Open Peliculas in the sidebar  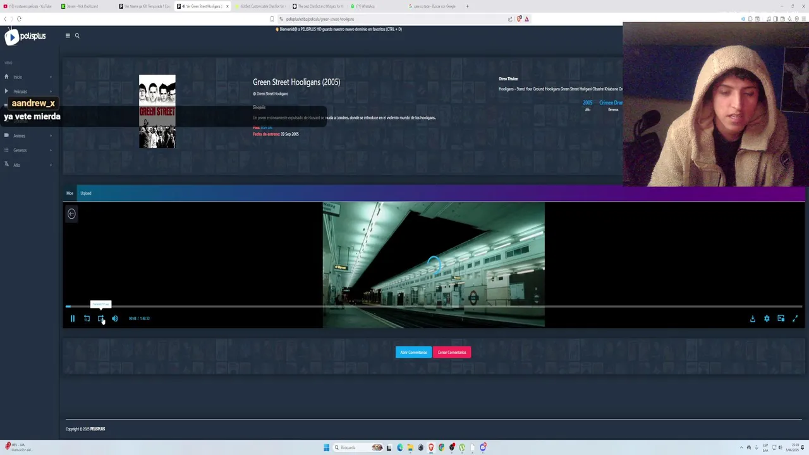(x=20, y=92)
